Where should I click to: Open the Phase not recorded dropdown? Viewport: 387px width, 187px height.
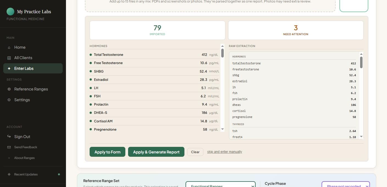point(345,185)
